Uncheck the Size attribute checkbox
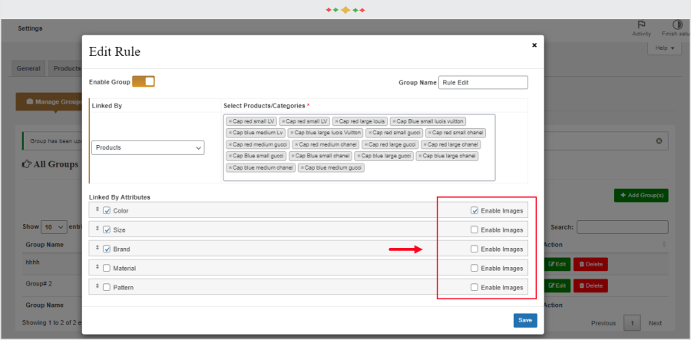 coord(107,230)
